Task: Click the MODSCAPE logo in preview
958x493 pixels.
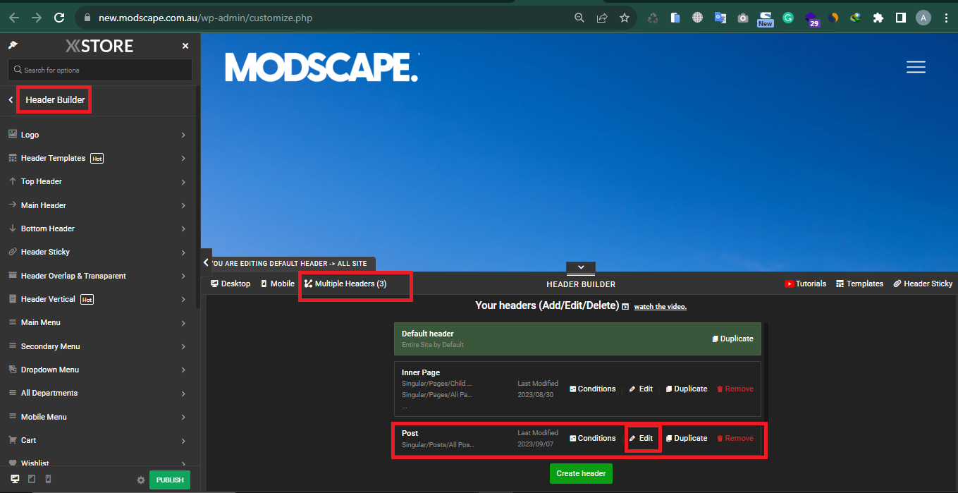Action: pyautogui.click(x=322, y=68)
